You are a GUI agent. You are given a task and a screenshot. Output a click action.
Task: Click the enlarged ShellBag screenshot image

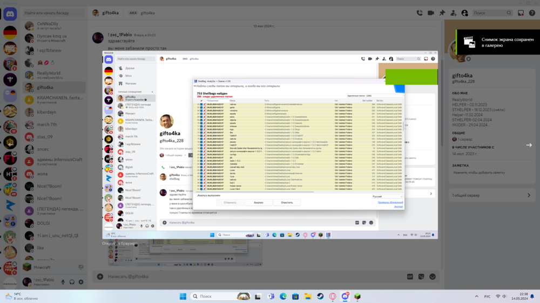tap(270, 145)
